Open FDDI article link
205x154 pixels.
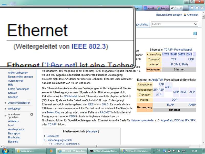point(73,117)
